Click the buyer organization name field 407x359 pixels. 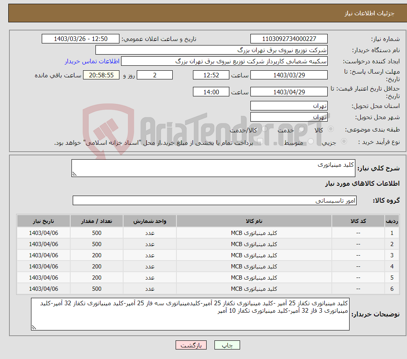tap(211, 50)
